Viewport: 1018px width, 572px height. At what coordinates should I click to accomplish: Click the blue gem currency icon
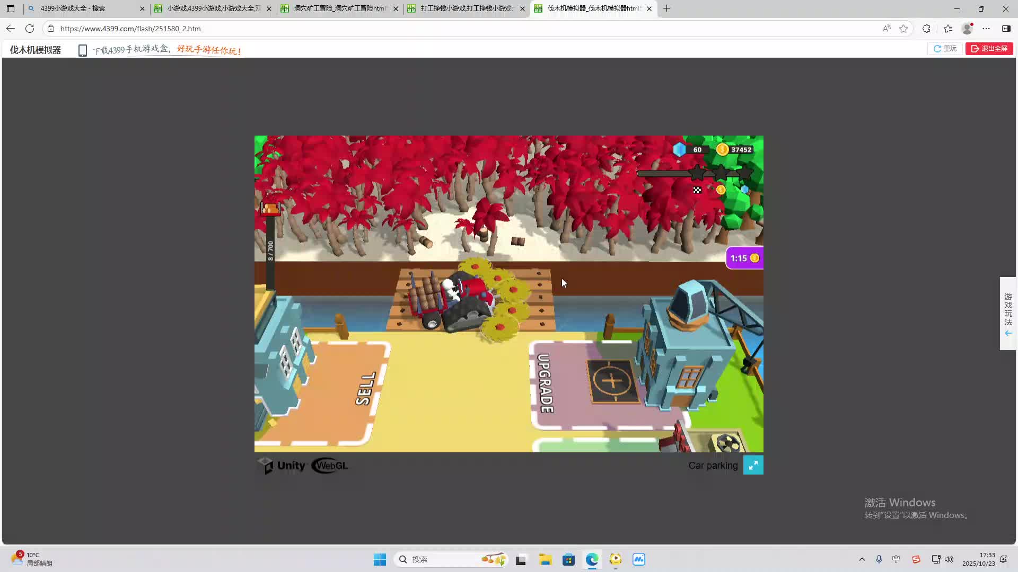(679, 149)
